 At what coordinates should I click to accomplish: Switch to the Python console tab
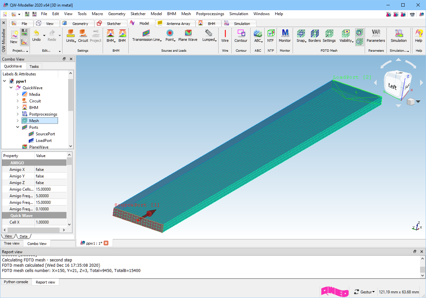coord(16,282)
